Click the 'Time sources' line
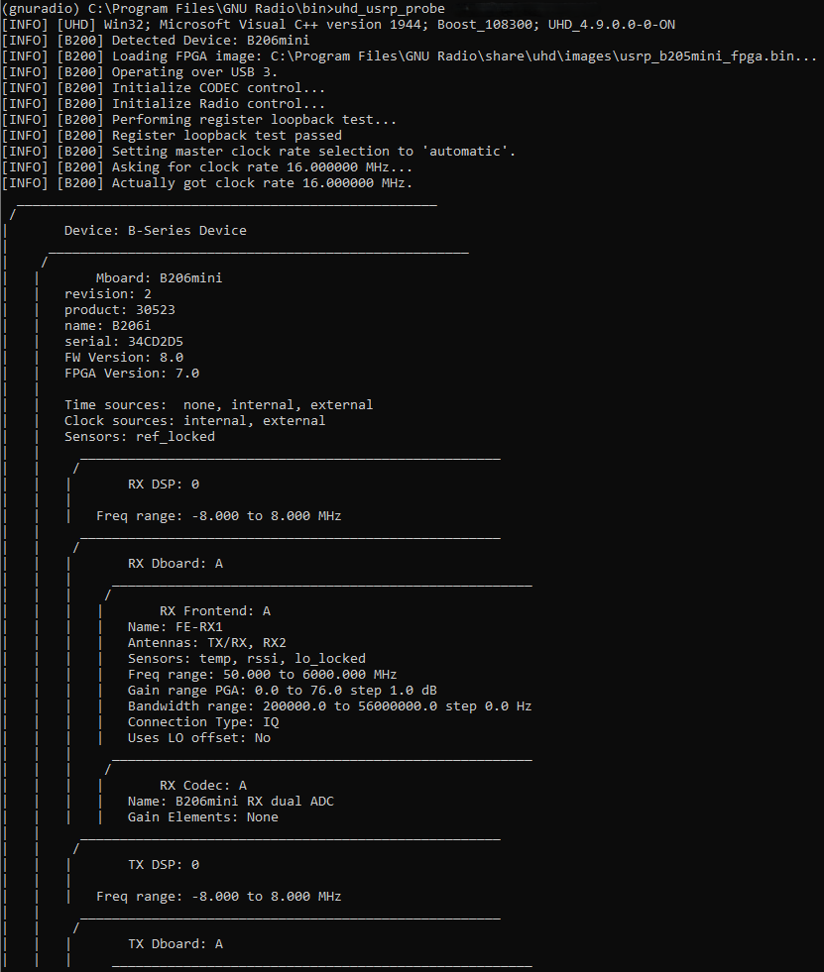This screenshot has height=972, width=824. 218,404
